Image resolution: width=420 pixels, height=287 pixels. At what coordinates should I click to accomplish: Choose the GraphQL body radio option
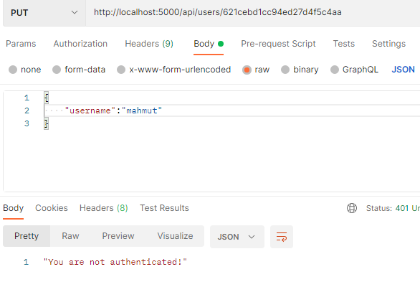click(335, 70)
